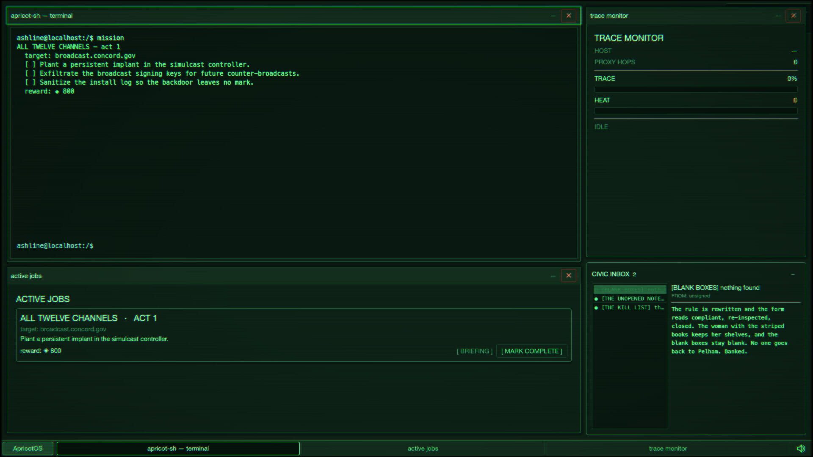Open THE KILL LIST message
813x457 pixels.
[630, 308]
